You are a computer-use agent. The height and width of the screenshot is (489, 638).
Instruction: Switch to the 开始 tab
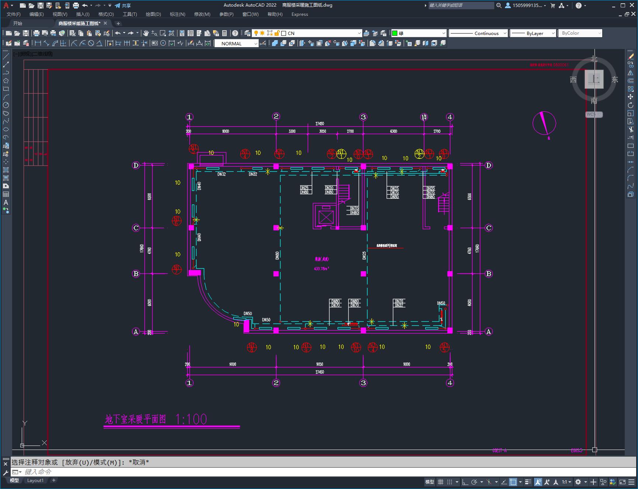pos(17,23)
